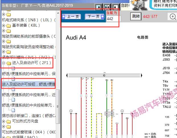Click document icon above 舒适/便捷系统的中央控制单元
The width and height of the screenshot is (177, 138).
13,99
